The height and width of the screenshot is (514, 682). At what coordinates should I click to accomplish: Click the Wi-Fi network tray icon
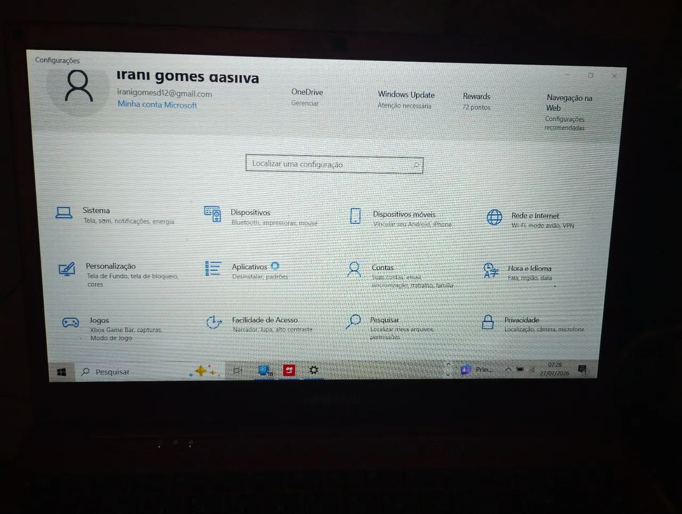(531, 370)
